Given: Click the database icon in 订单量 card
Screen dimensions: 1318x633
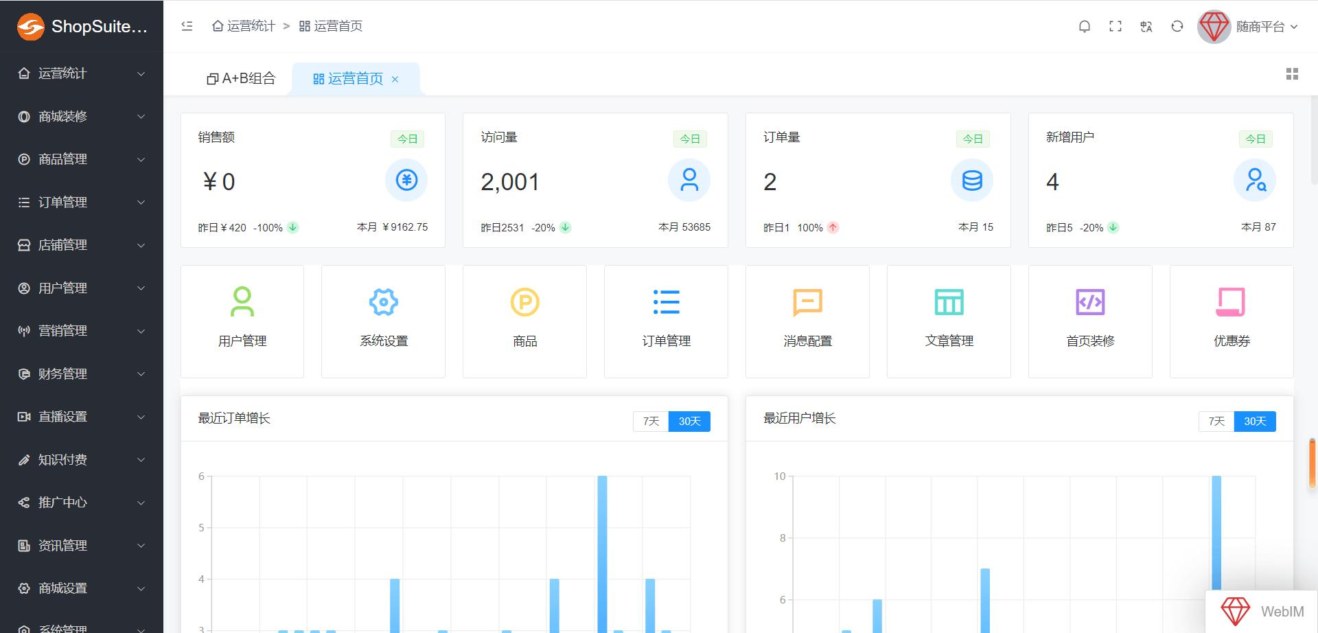Looking at the screenshot, I should point(972,180).
